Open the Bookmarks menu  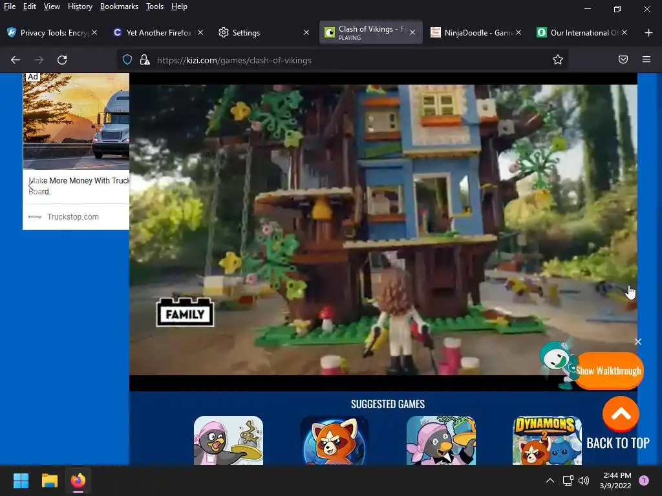click(119, 6)
